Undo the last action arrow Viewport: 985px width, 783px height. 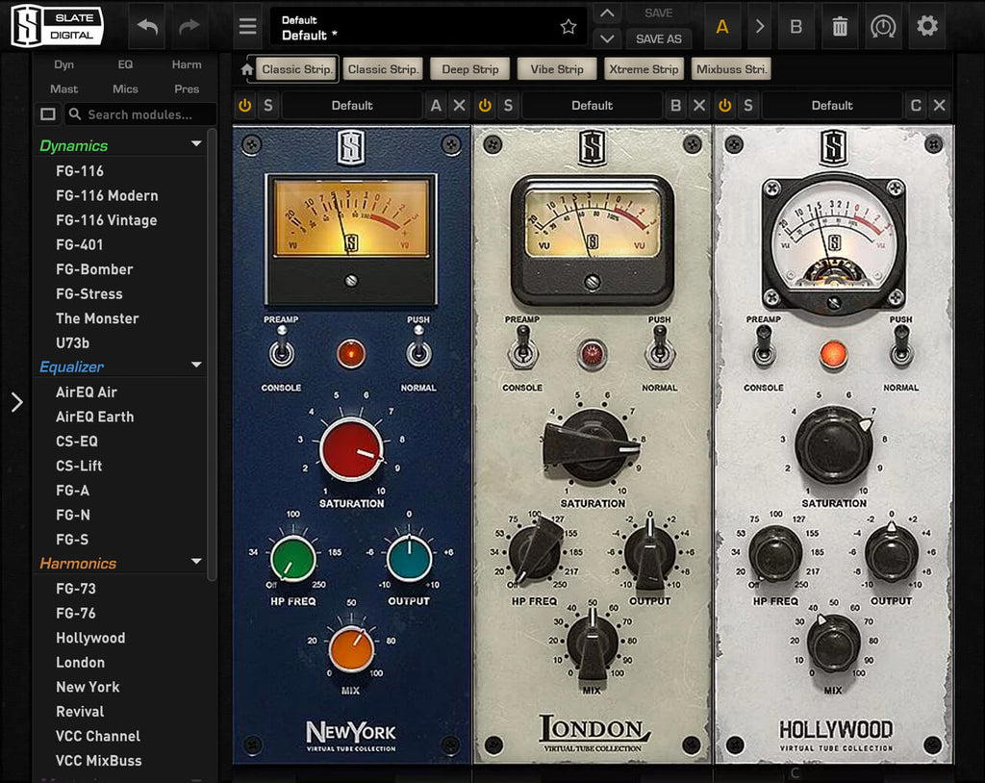pos(147,26)
